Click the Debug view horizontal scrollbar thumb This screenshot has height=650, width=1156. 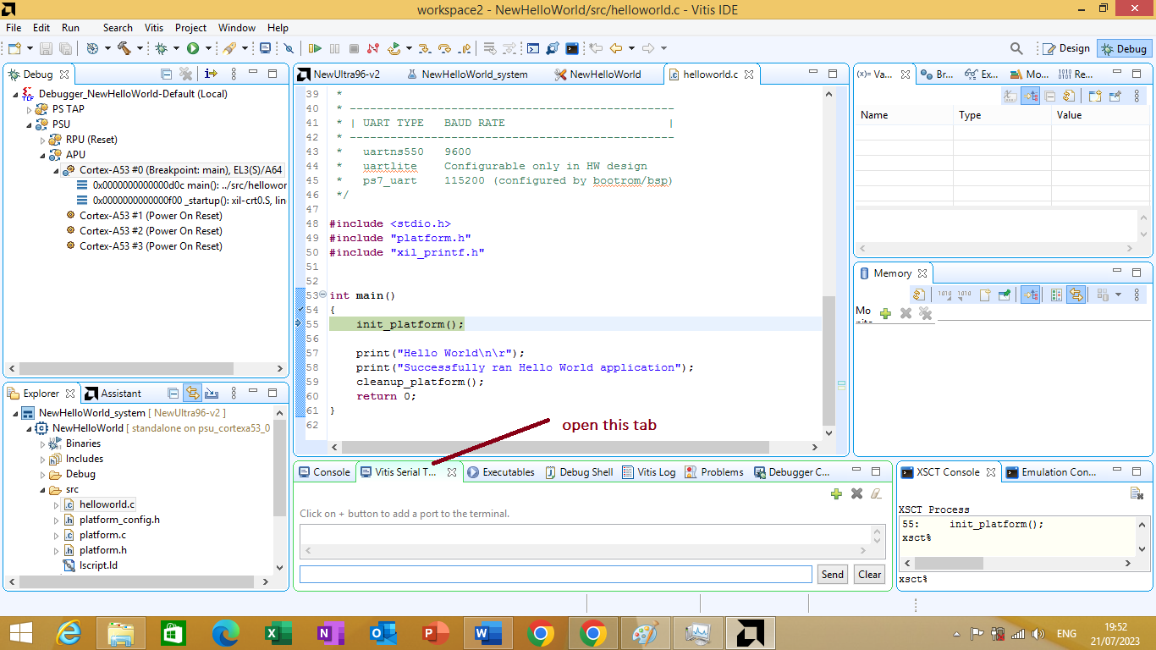(x=126, y=368)
